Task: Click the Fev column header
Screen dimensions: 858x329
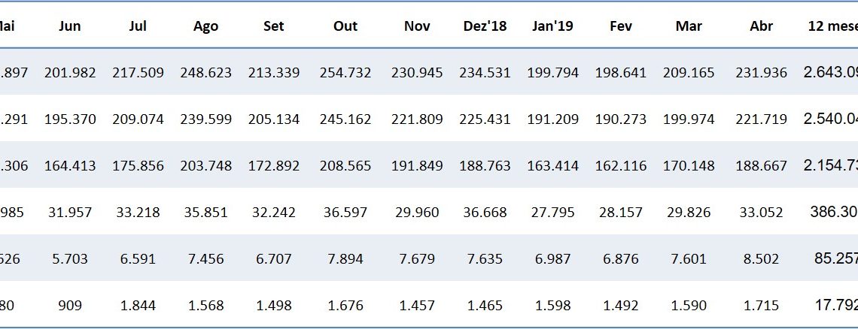Action: click(620, 26)
